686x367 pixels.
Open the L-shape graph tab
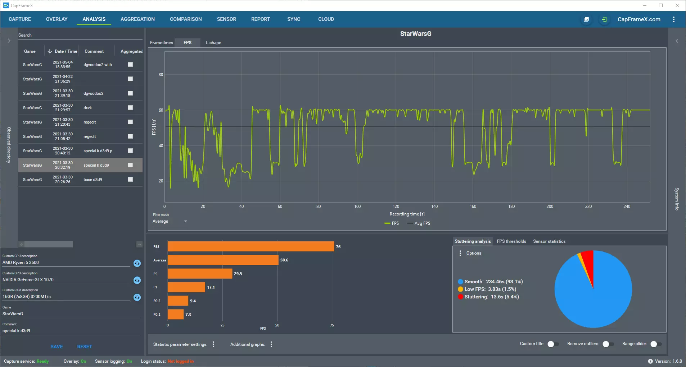213,43
